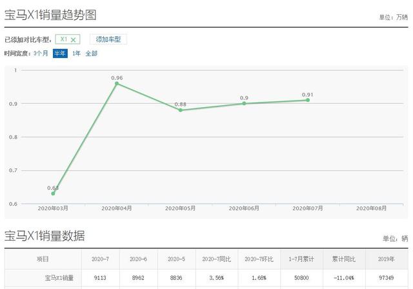Click the 9113 sales cell

tap(100, 277)
